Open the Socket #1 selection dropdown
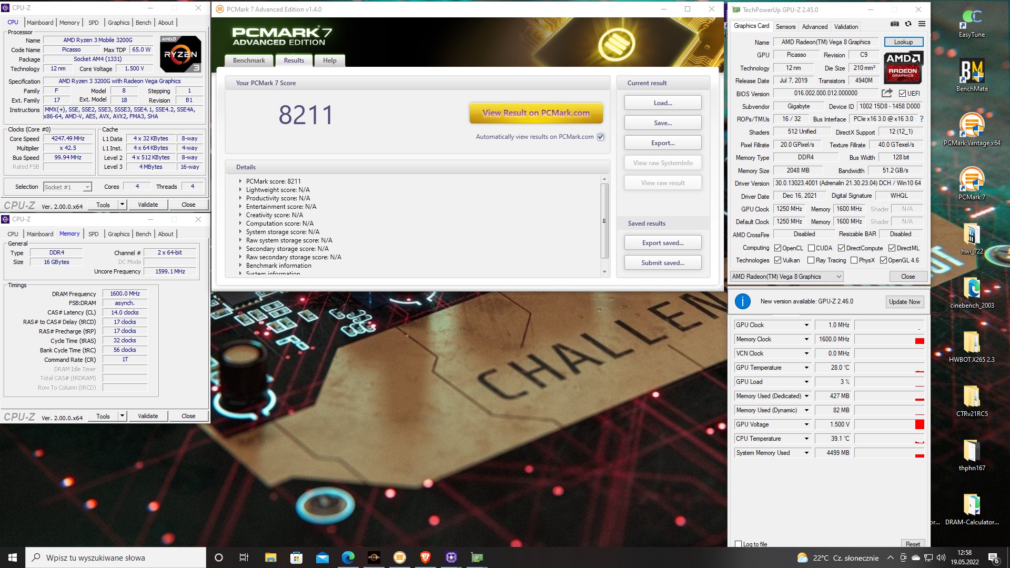Viewport: 1010px width, 568px height. click(x=67, y=187)
